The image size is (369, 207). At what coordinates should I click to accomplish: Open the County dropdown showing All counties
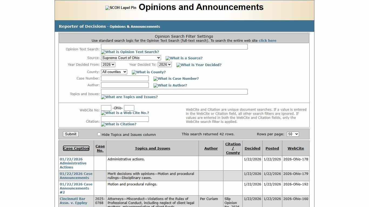pyautogui.click(x=114, y=72)
